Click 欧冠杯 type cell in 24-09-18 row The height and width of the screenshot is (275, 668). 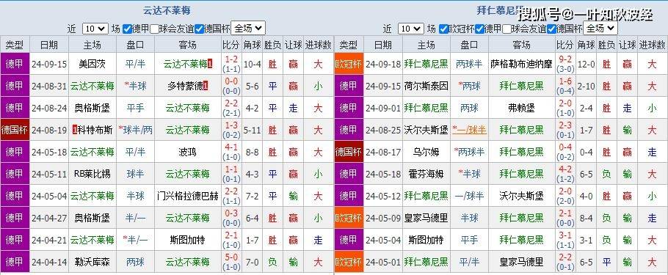point(349,65)
